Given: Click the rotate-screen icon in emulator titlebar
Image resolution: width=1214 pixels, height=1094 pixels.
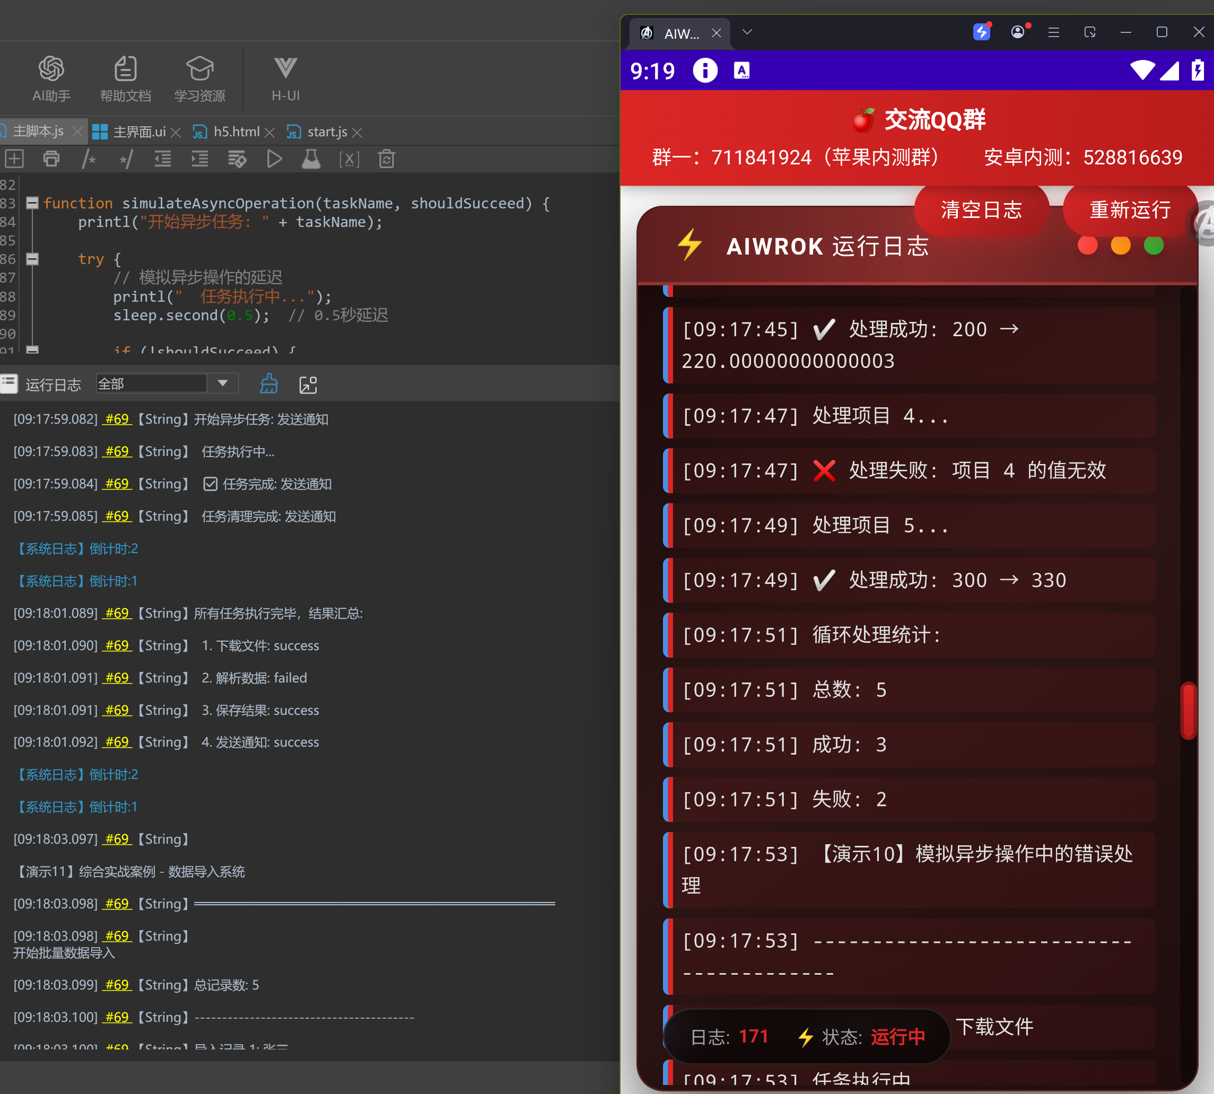Looking at the screenshot, I should click(1089, 32).
